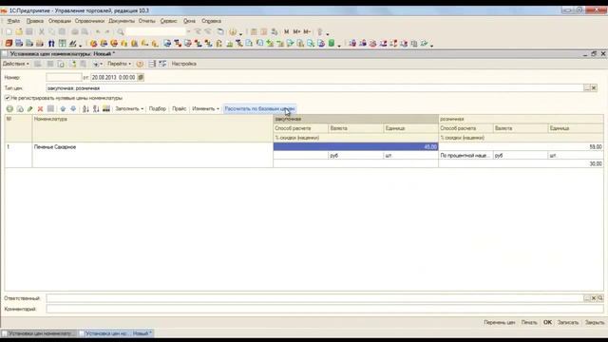
Task: Click the Подбор button
Action: (158, 109)
